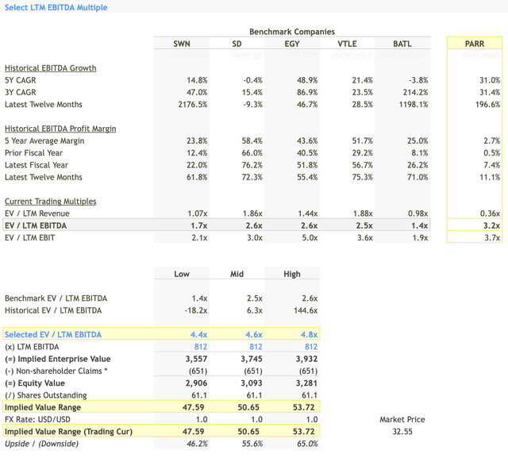Screen dimensions: 508x458
Task: Select the SWN benchmark column header
Action: [x=182, y=44]
